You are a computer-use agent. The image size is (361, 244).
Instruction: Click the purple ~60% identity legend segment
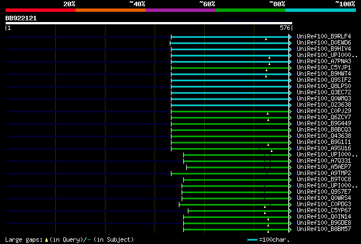point(180,10)
